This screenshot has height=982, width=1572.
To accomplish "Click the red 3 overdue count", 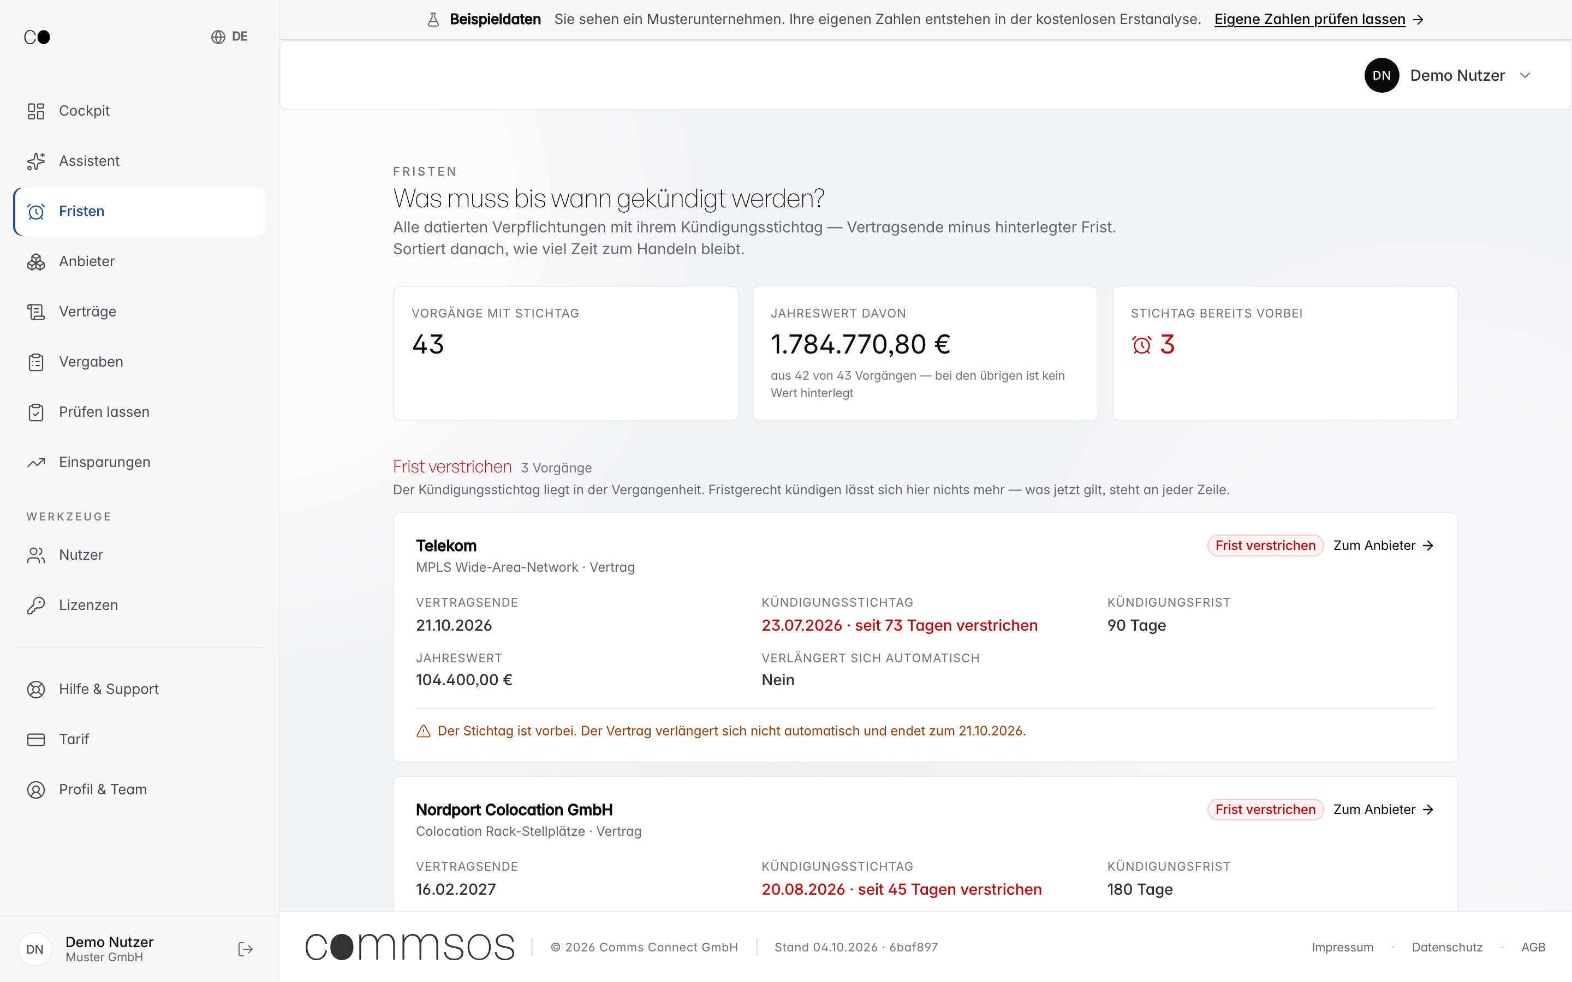I will pyautogui.click(x=1168, y=345).
